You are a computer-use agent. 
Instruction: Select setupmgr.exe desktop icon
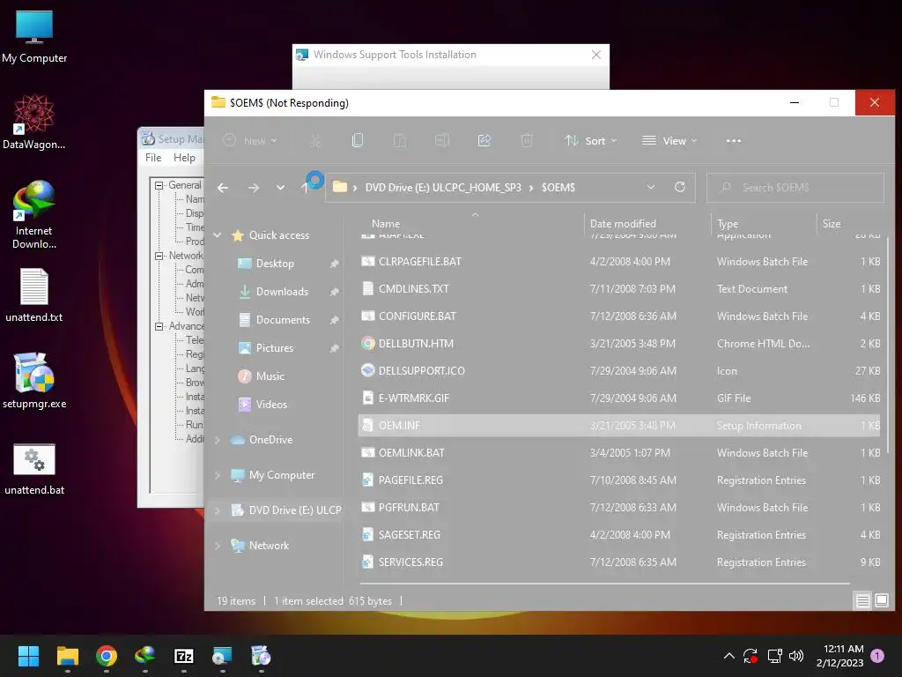coord(34,381)
